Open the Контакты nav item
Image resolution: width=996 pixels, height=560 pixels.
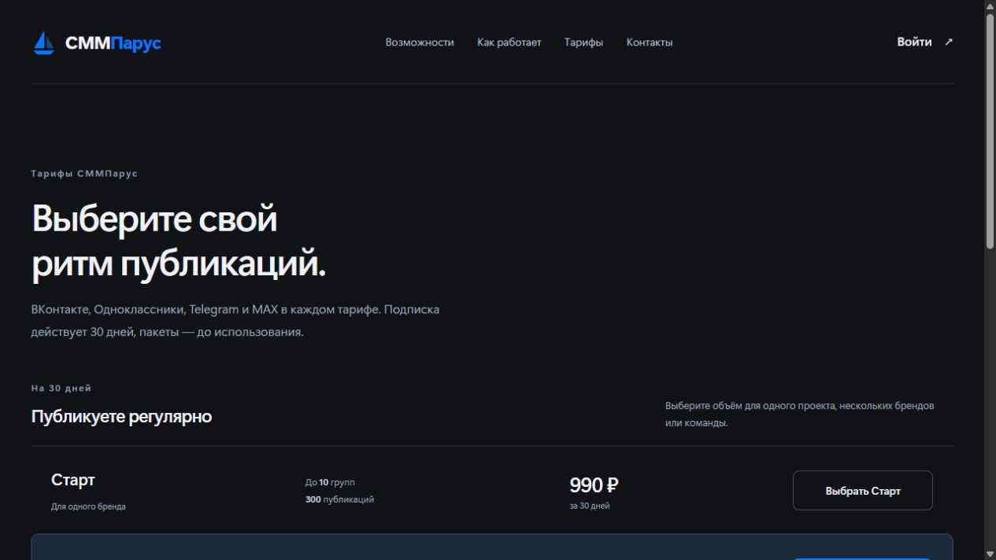tap(650, 42)
